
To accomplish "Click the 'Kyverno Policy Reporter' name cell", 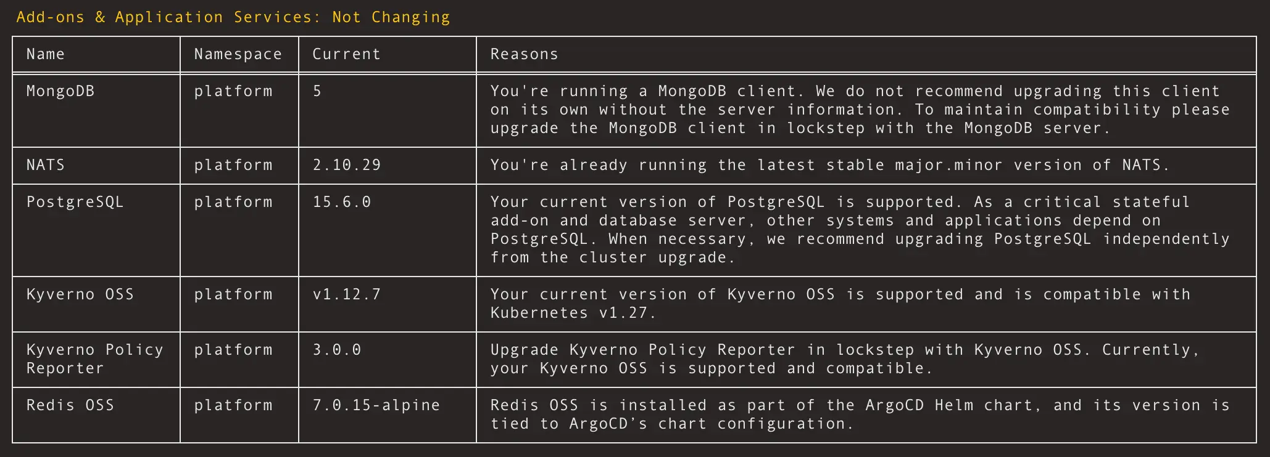I will (95, 359).
